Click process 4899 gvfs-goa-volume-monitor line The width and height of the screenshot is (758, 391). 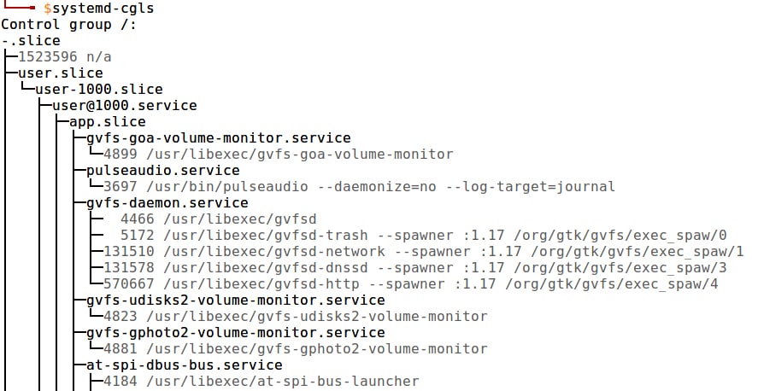[x=278, y=155]
